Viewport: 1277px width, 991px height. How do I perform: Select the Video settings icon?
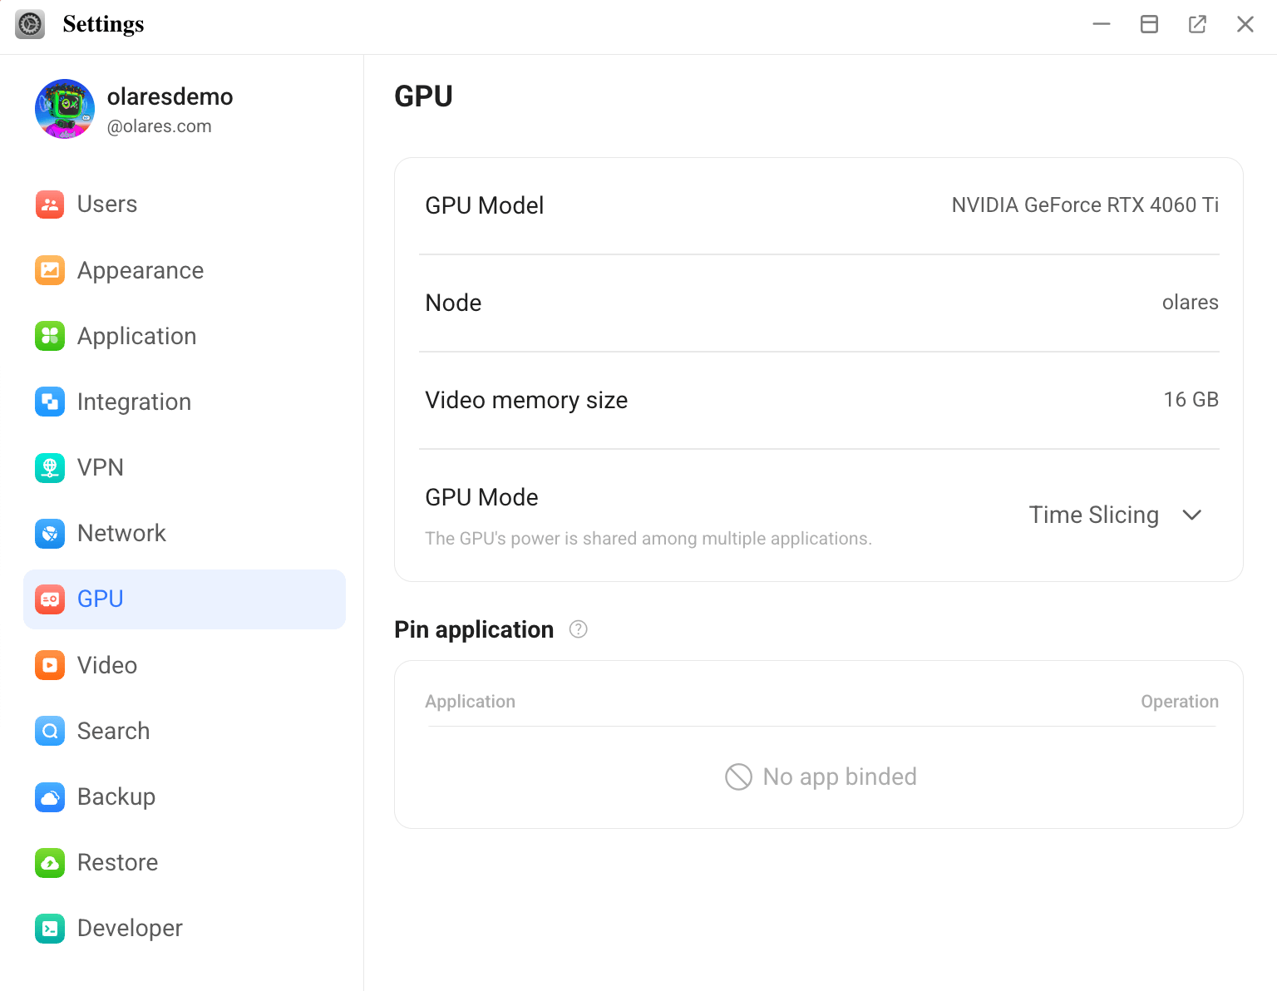click(x=50, y=665)
